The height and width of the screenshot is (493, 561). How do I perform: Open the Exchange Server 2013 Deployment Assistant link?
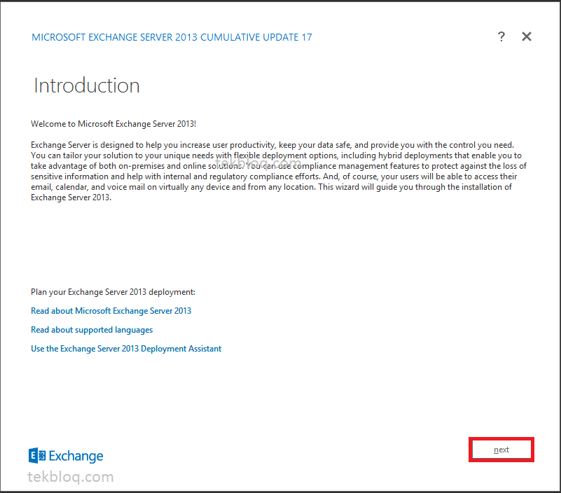tap(126, 349)
